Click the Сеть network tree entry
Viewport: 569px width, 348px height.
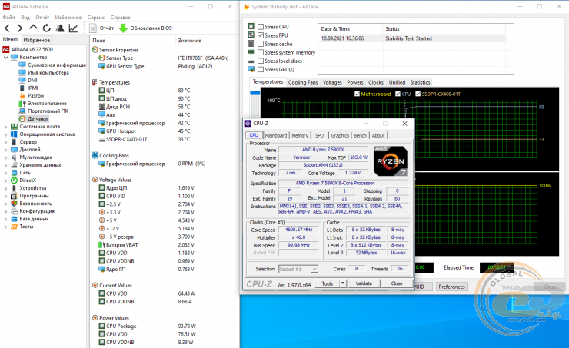25,173
